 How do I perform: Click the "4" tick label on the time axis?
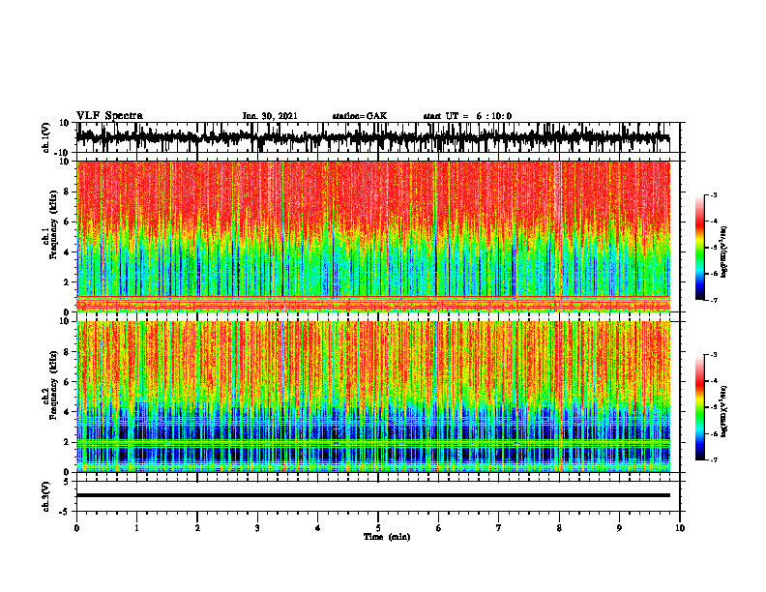[x=318, y=528]
